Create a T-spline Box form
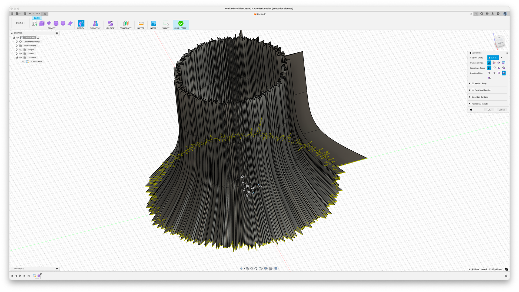The height and width of the screenshot is (292, 519). coord(42,23)
